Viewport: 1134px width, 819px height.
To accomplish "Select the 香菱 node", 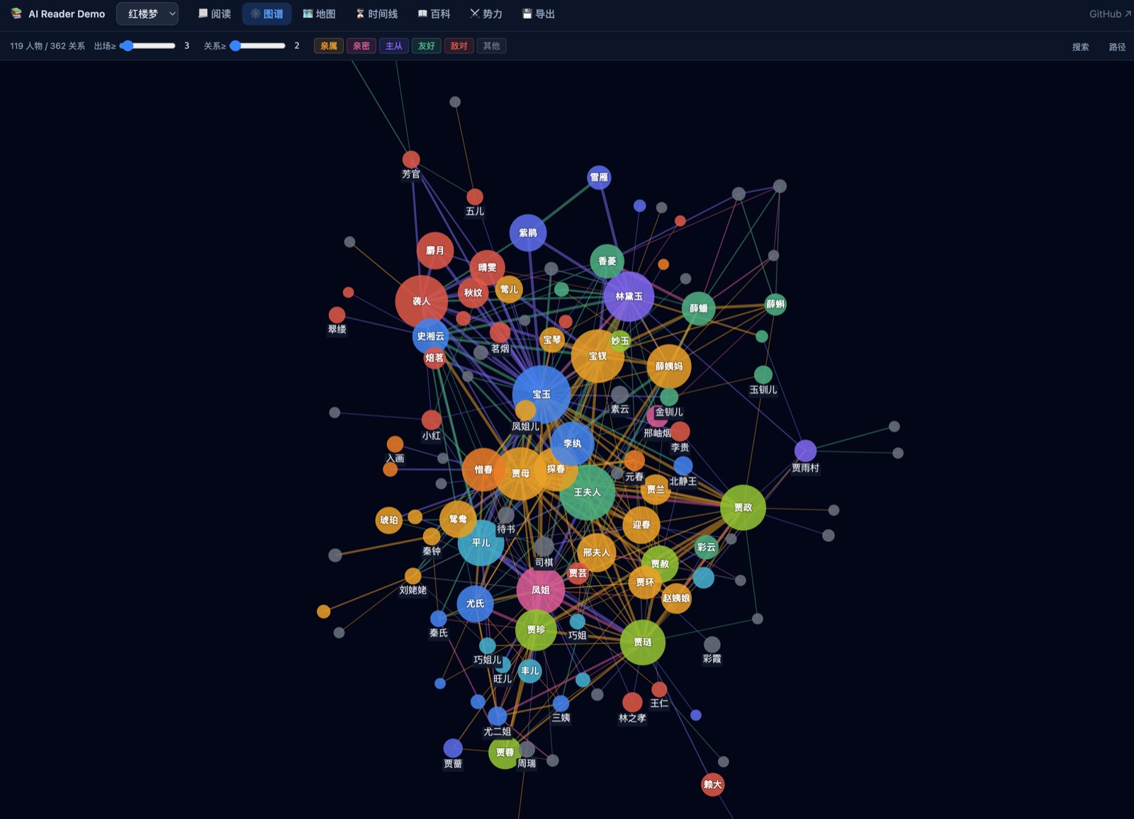I will point(607,261).
